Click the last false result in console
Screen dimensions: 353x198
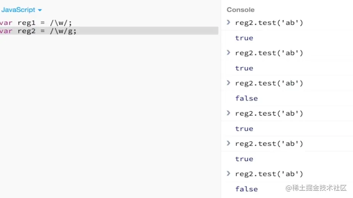247,189
